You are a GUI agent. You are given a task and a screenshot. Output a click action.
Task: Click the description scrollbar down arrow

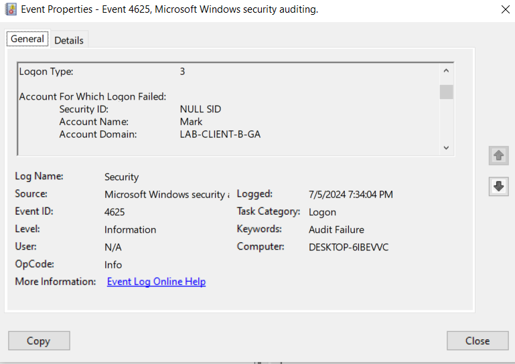(x=446, y=148)
